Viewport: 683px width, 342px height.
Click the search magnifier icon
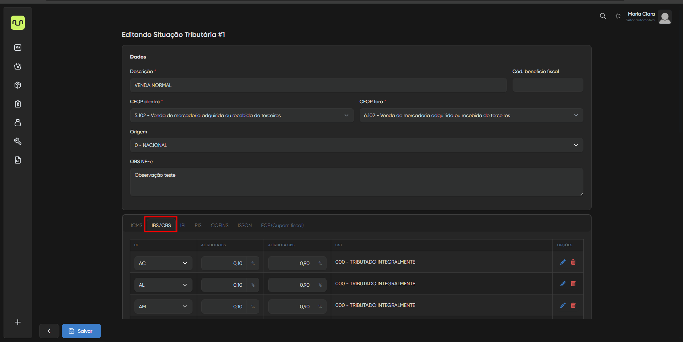(x=603, y=16)
